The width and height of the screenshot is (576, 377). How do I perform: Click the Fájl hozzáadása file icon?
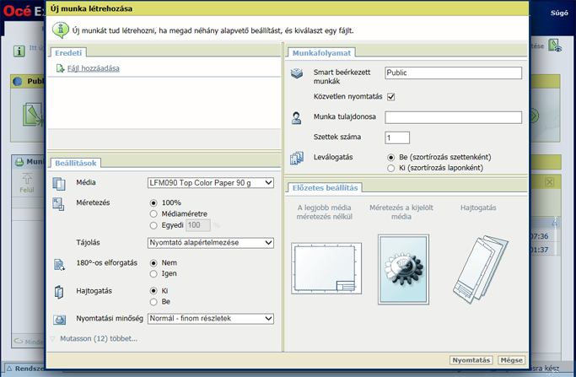click(x=60, y=68)
